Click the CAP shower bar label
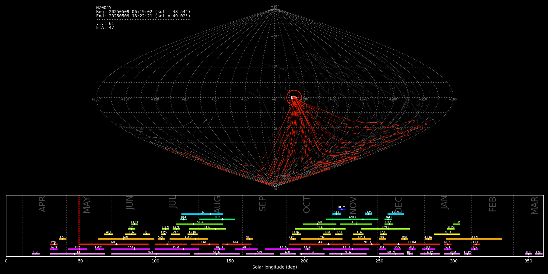This screenshot has height=274, width=548. tap(188, 237)
